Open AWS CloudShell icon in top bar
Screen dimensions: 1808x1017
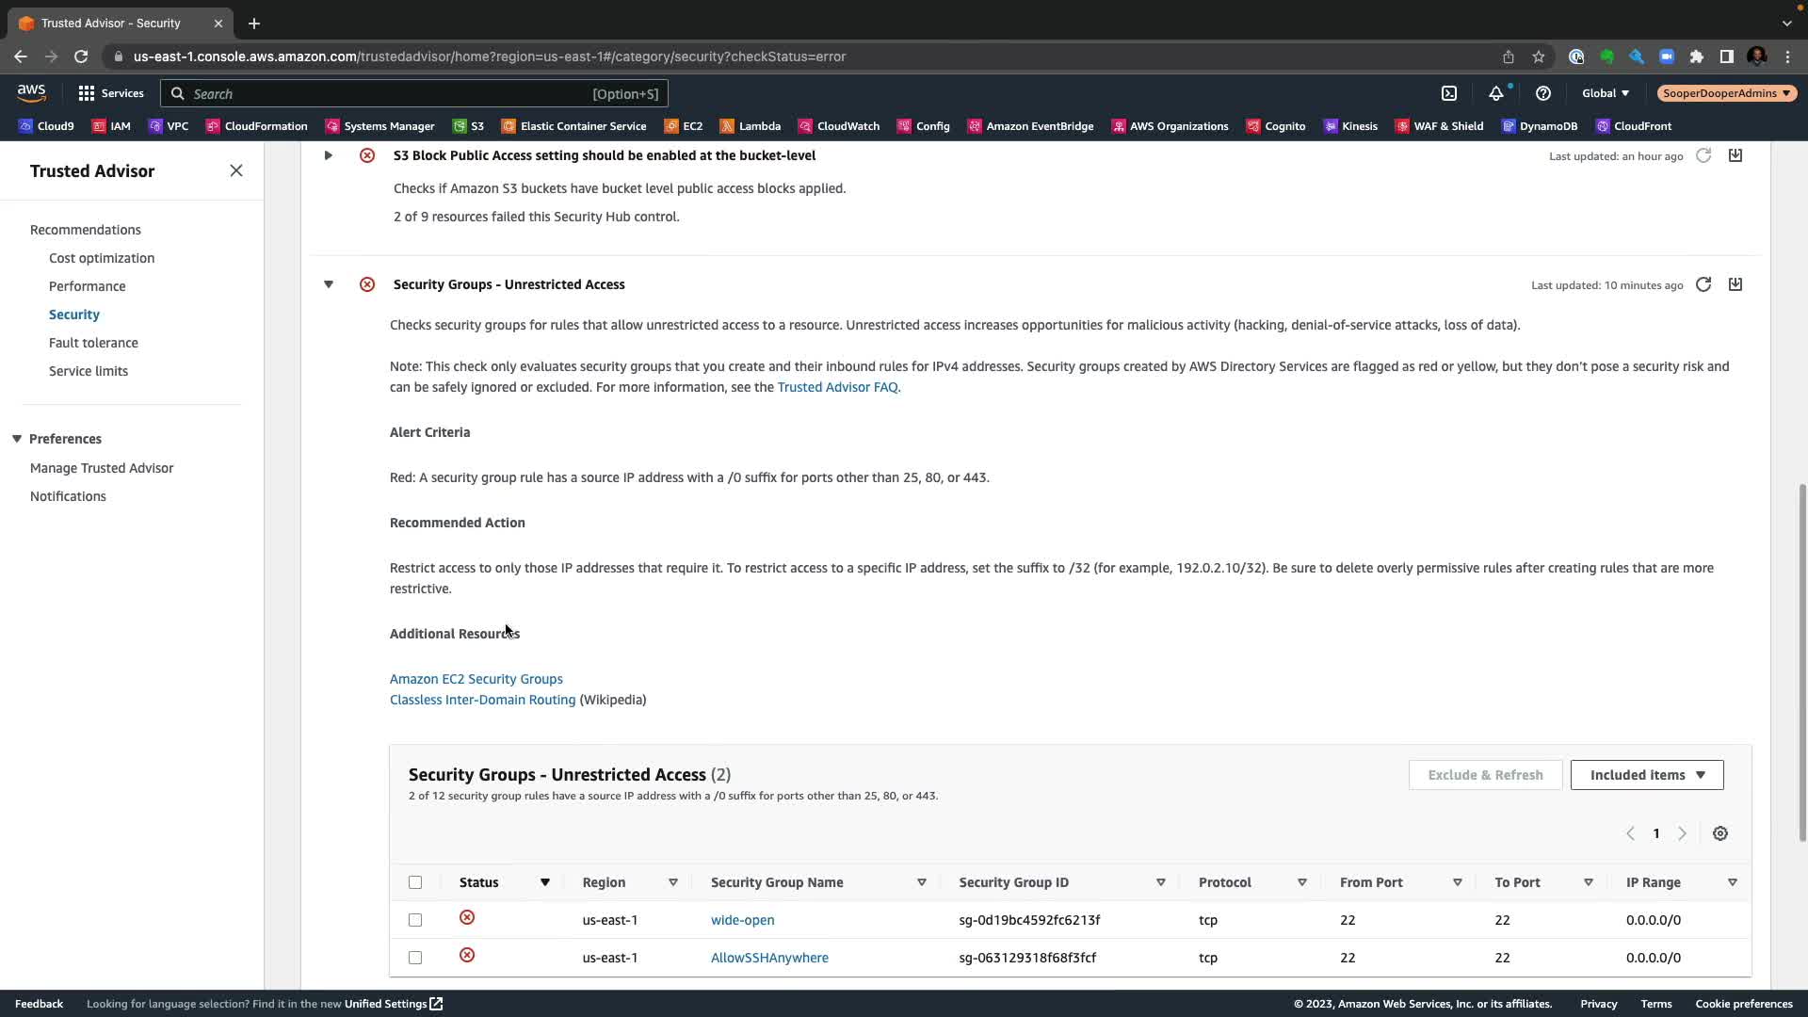(1449, 93)
